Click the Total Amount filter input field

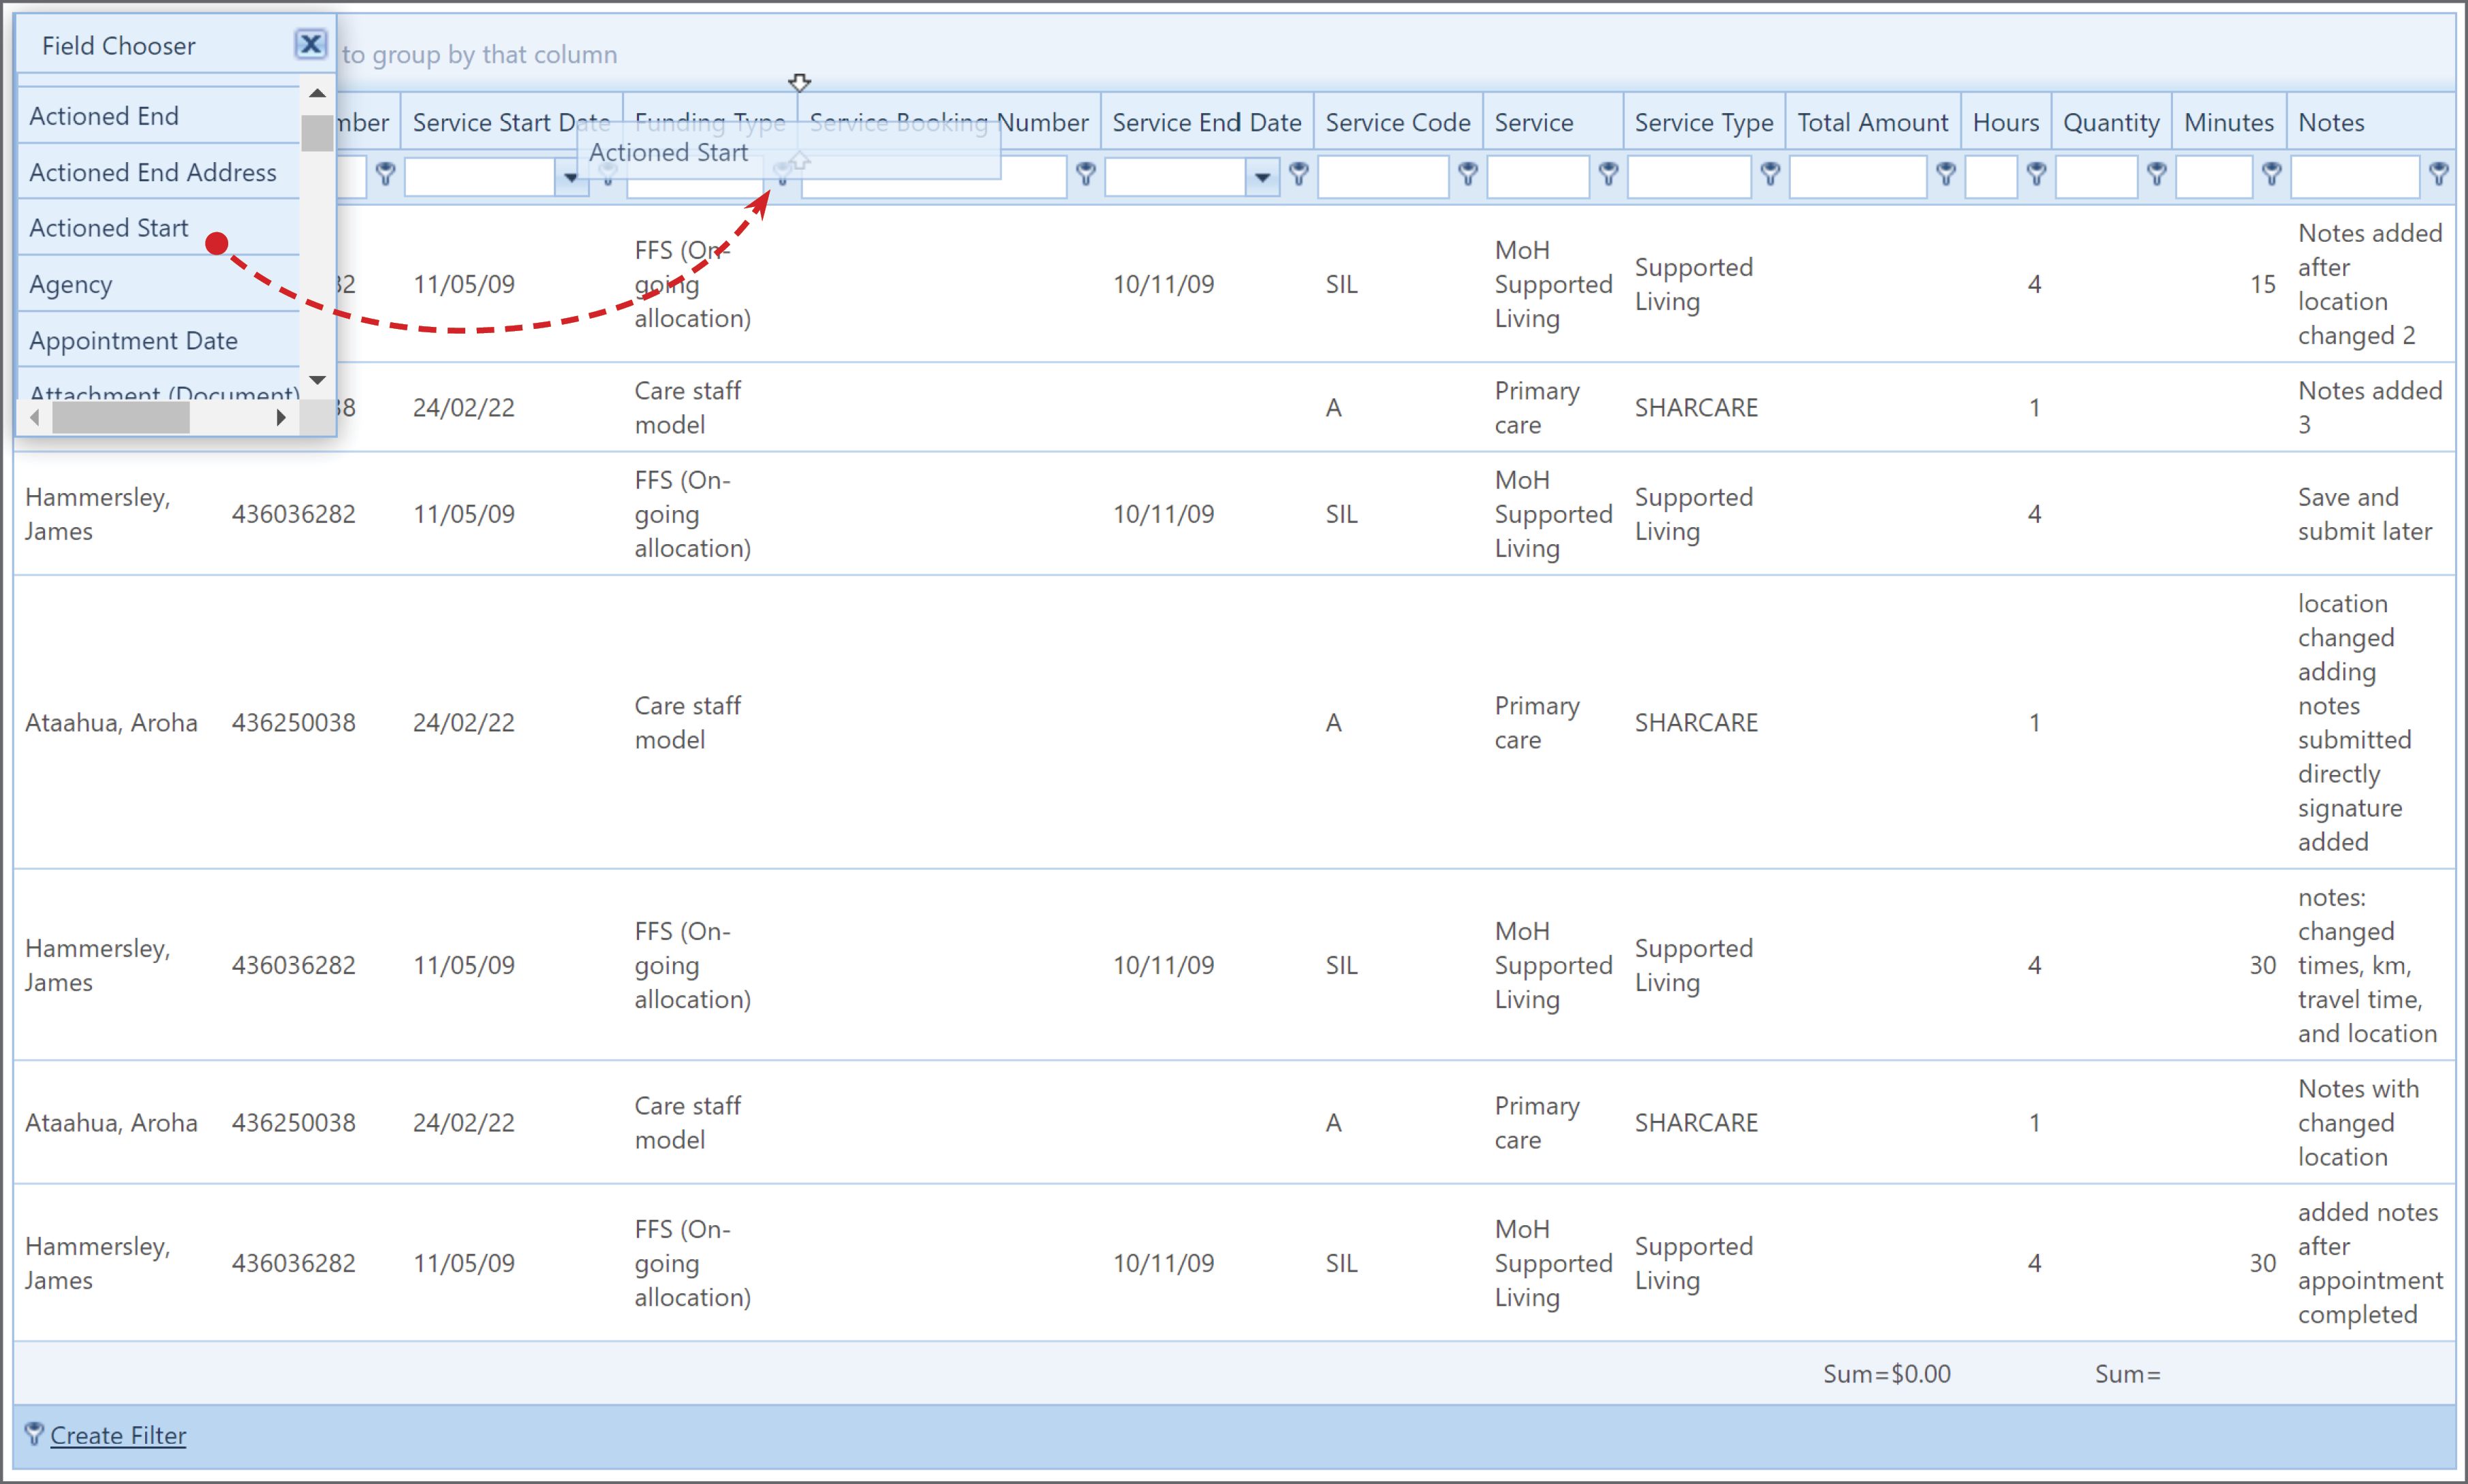point(1857,177)
